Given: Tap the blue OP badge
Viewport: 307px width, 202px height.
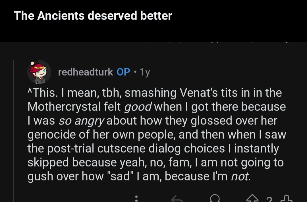Looking at the screenshot, I should point(123,72).
